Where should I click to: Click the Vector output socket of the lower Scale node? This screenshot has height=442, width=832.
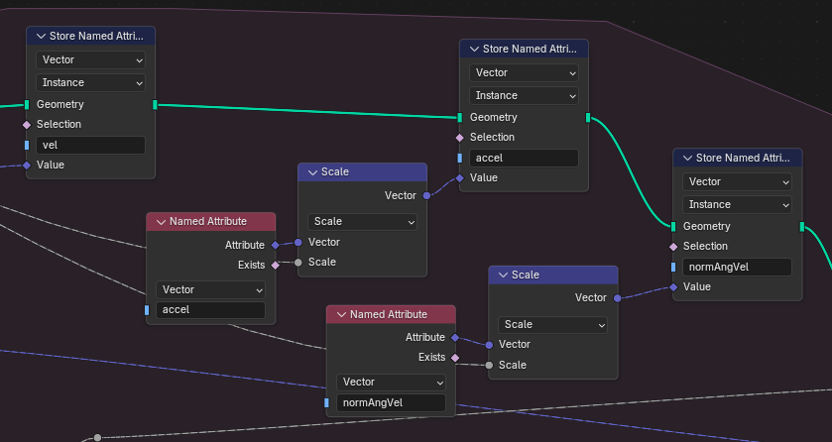[617, 297]
